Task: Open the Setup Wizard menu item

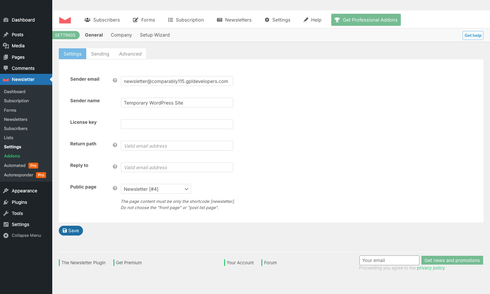Action: (x=155, y=35)
